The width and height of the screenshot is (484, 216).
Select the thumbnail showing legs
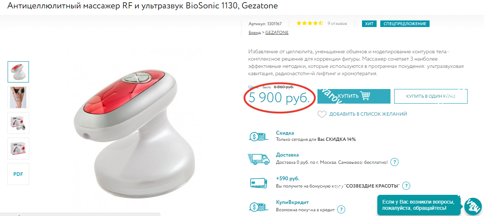(18, 97)
